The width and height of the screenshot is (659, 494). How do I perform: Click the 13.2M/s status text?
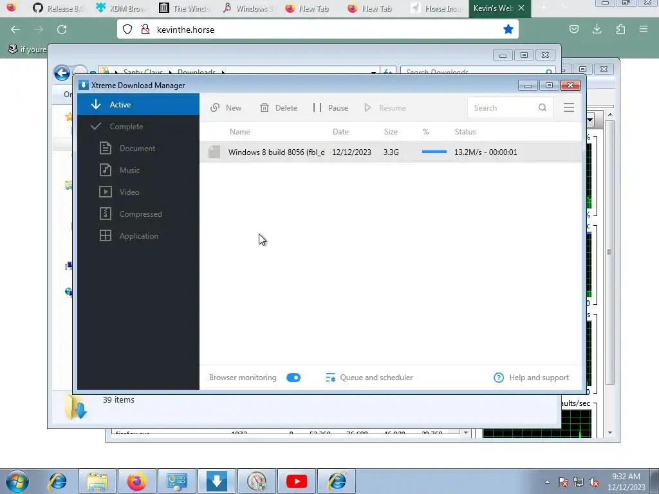(x=485, y=152)
